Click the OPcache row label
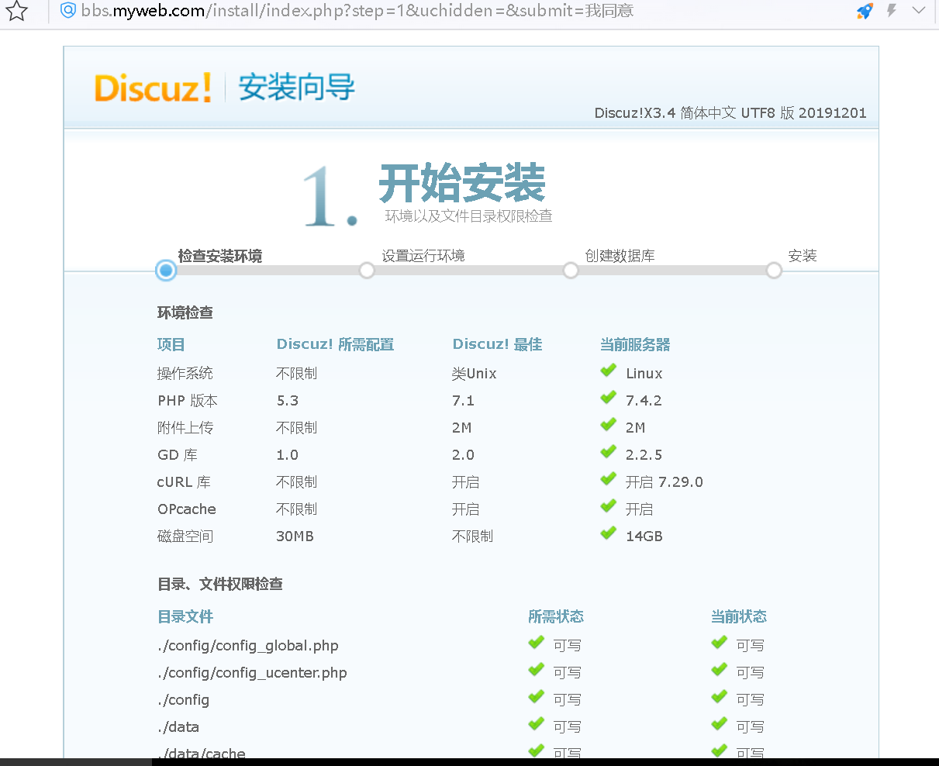Screen dimensions: 939x766 [x=187, y=509]
